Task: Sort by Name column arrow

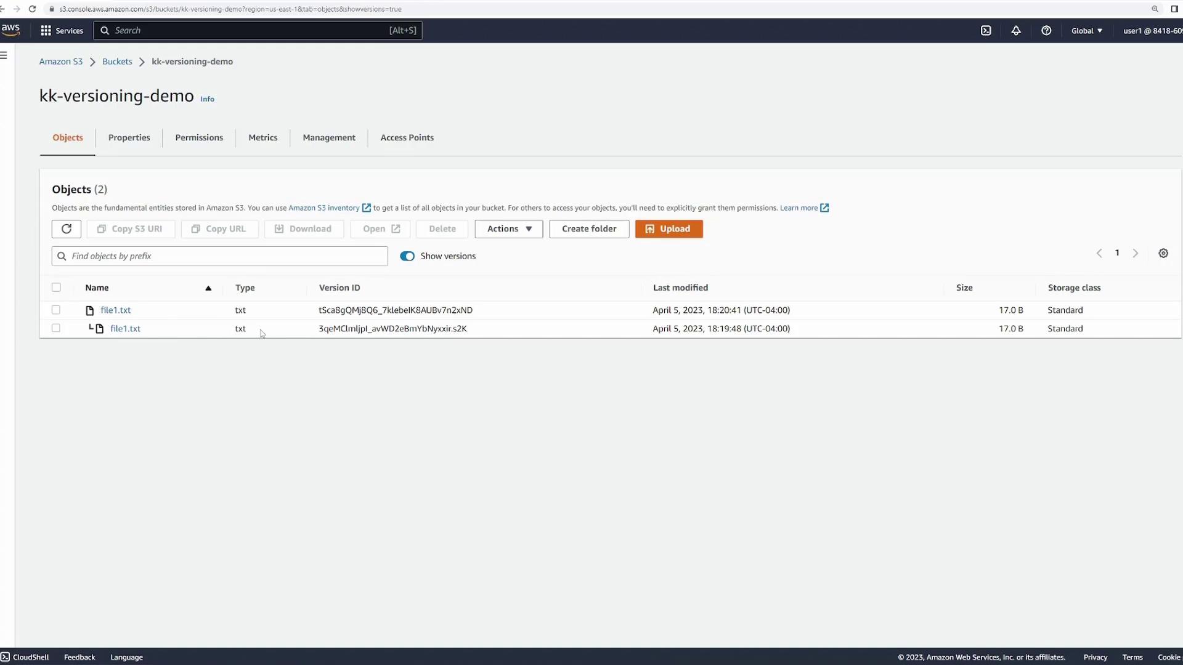Action: (208, 288)
